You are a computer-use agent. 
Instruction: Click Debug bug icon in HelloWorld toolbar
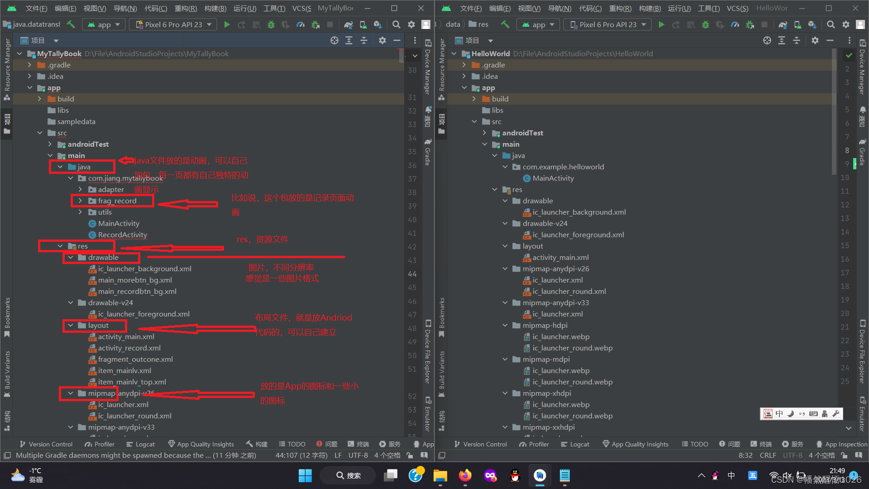[705, 24]
